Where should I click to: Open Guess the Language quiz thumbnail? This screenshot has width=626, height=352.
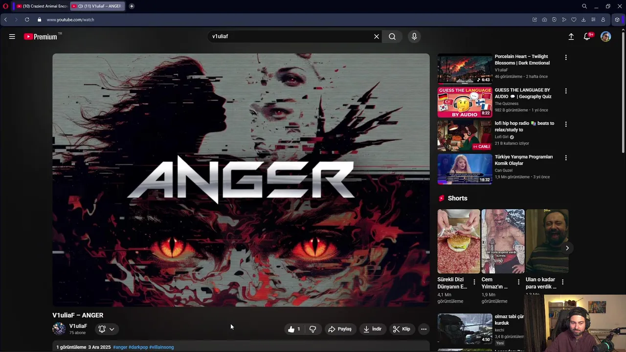(x=465, y=102)
